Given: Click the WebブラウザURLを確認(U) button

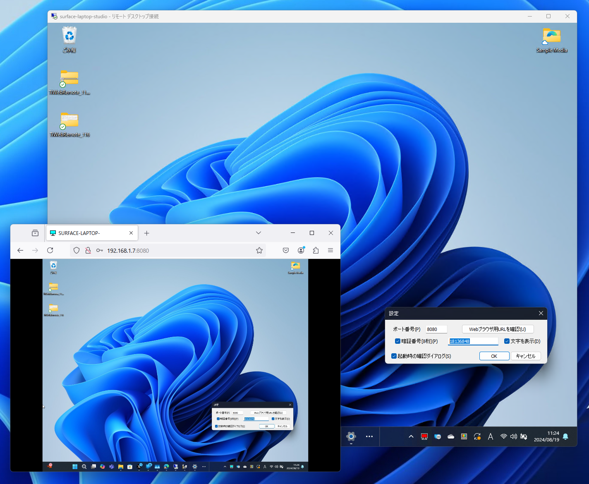Looking at the screenshot, I should pos(498,329).
